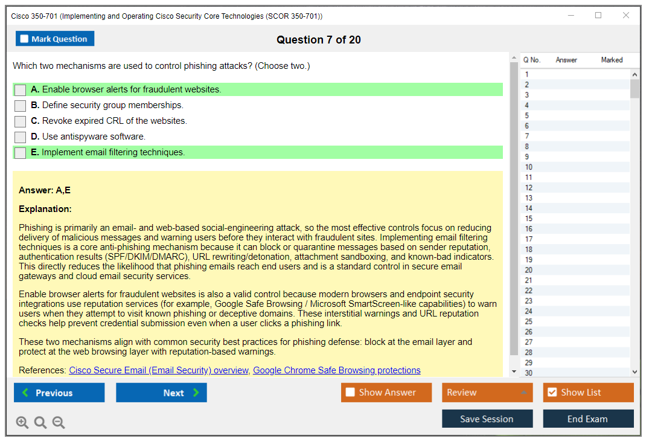Click the zoom in magnifier icon
Viewport: 649px width, 444px height.
pos(22,422)
